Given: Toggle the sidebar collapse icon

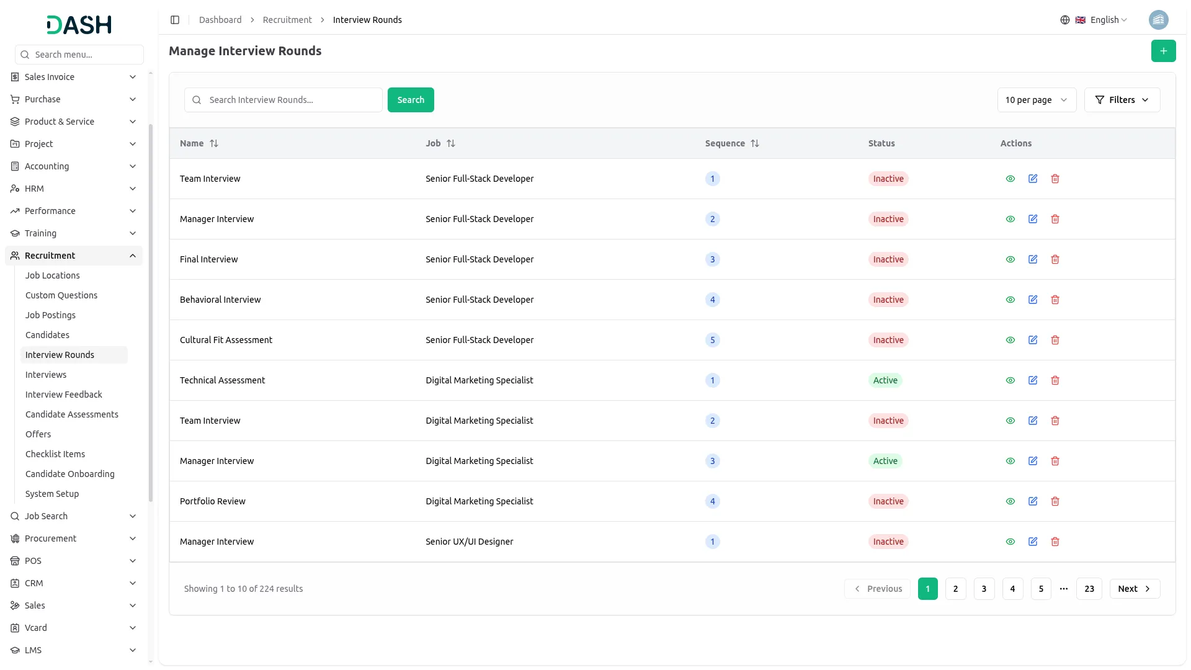Looking at the screenshot, I should [175, 20].
